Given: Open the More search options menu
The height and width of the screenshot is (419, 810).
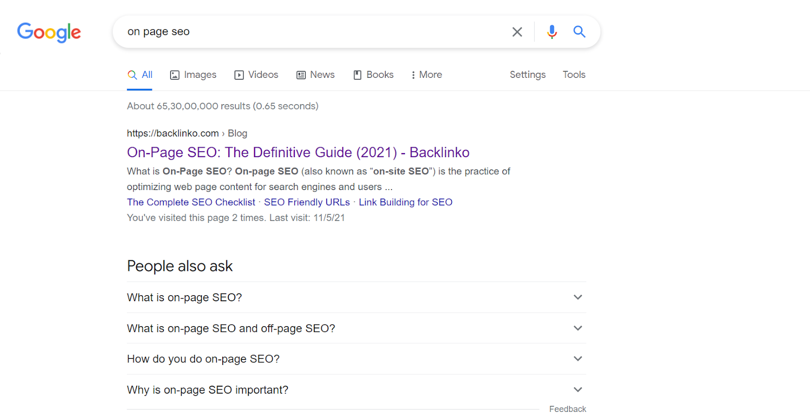Looking at the screenshot, I should point(426,75).
